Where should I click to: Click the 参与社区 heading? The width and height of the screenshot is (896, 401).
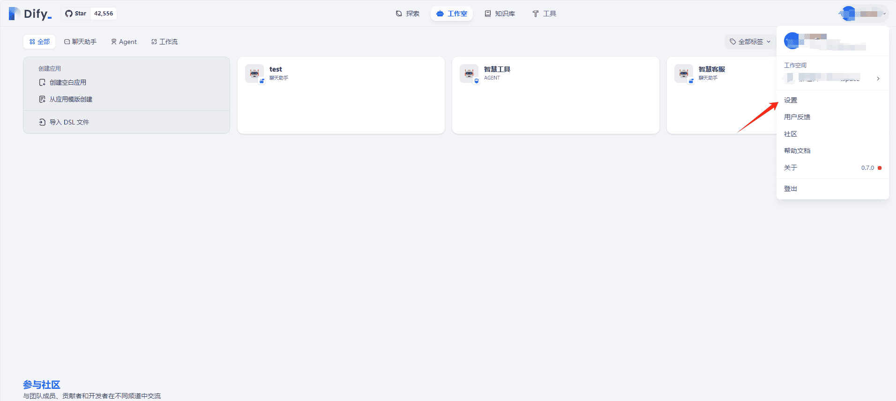pyautogui.click(x=42, y=385)
